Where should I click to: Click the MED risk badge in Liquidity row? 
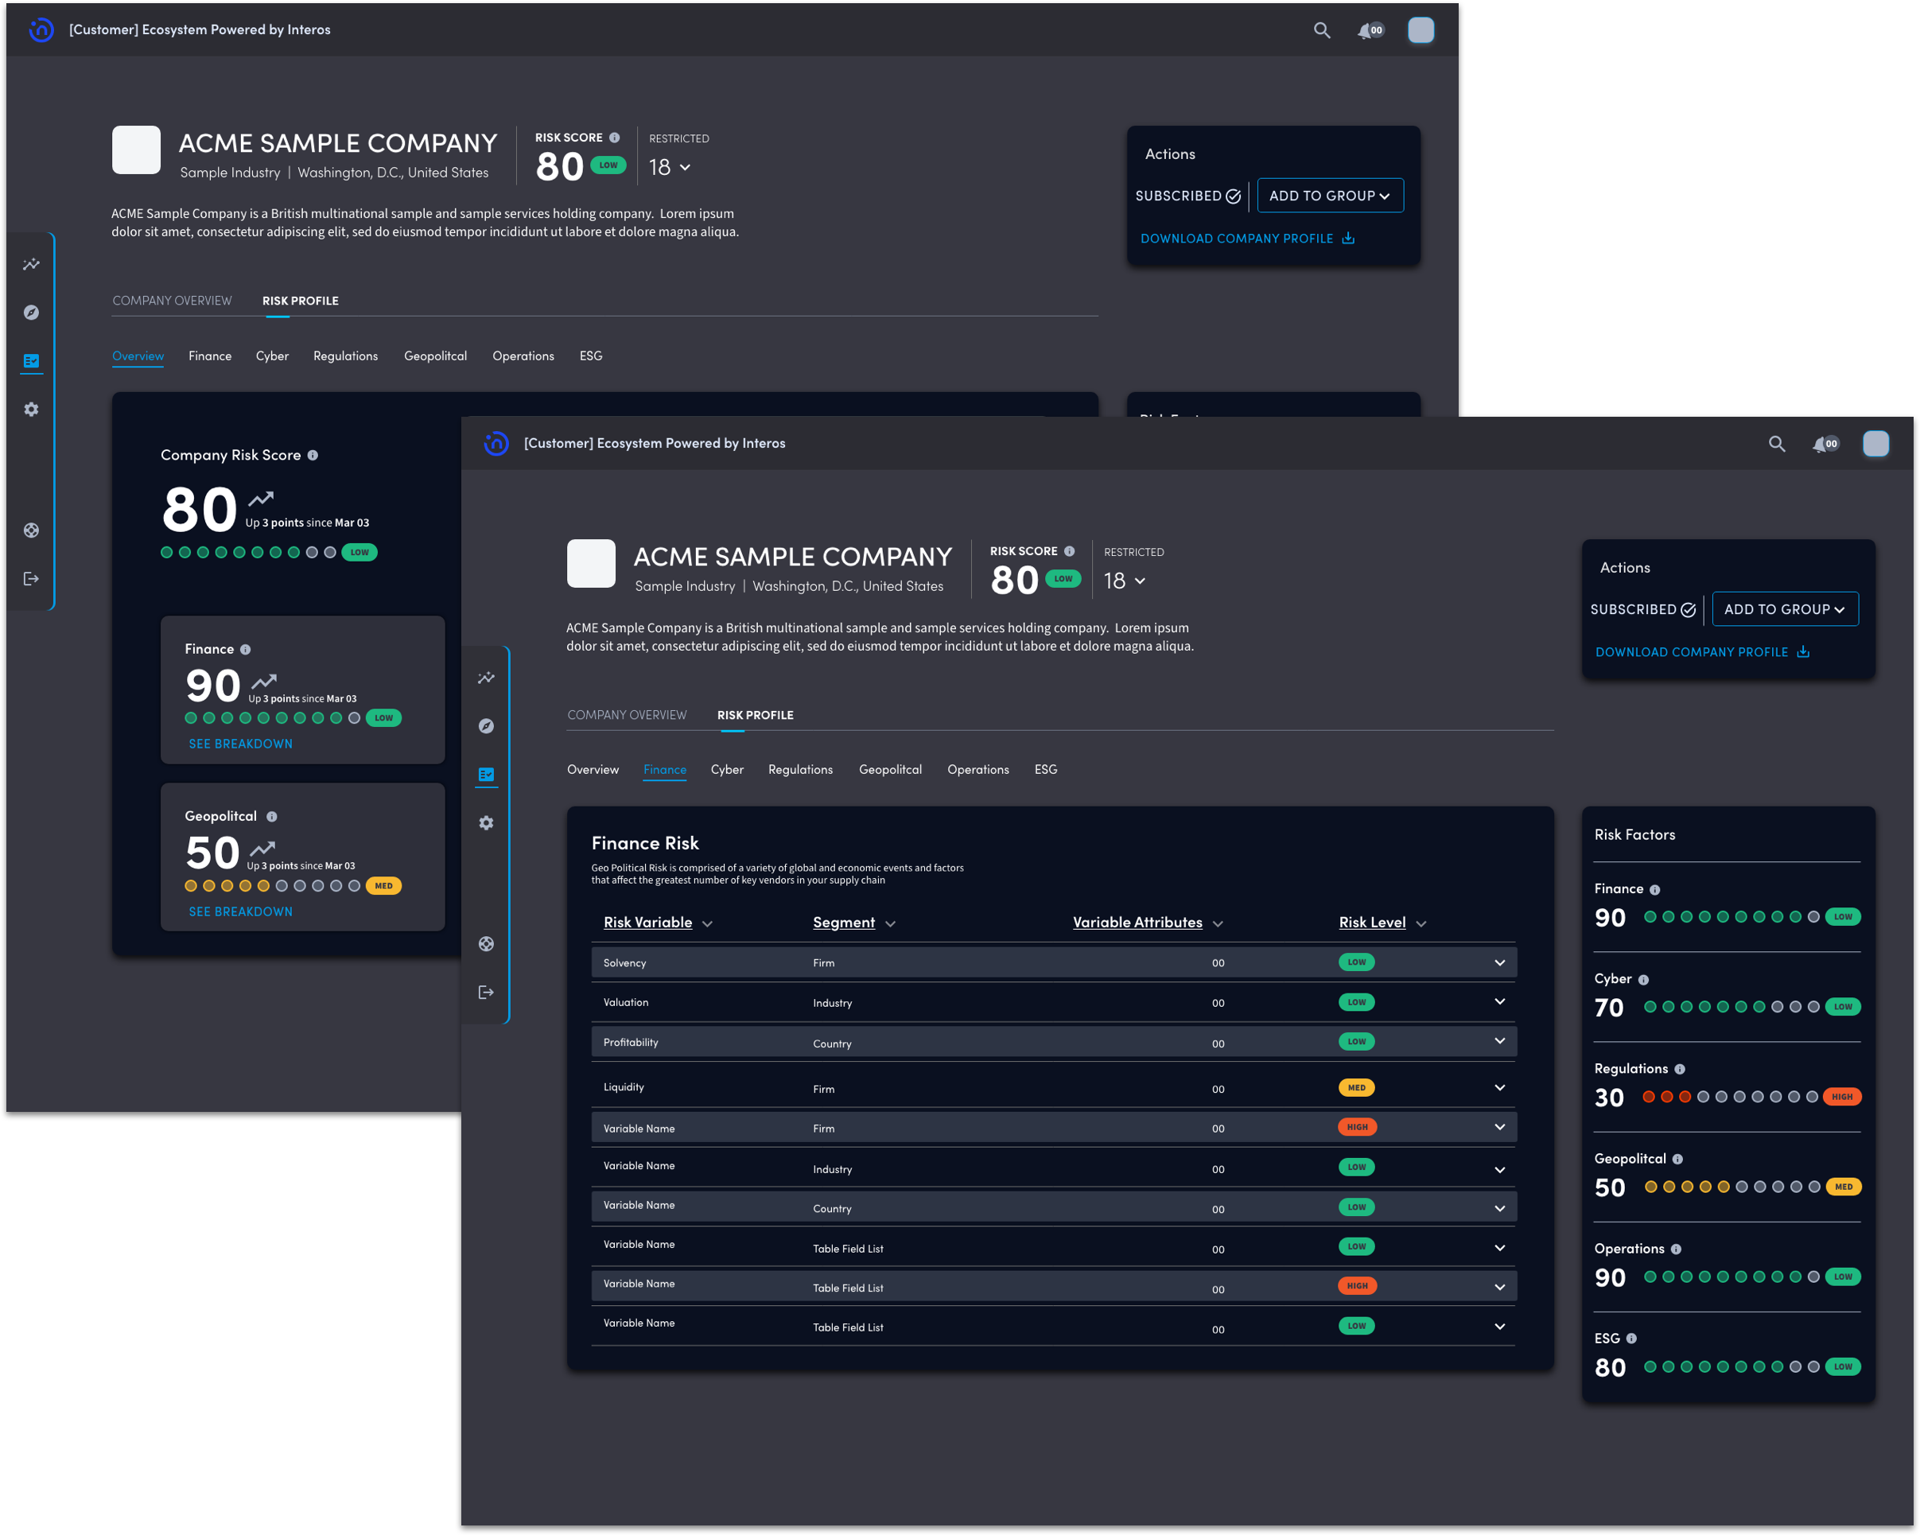[x=1356, y=1088]
